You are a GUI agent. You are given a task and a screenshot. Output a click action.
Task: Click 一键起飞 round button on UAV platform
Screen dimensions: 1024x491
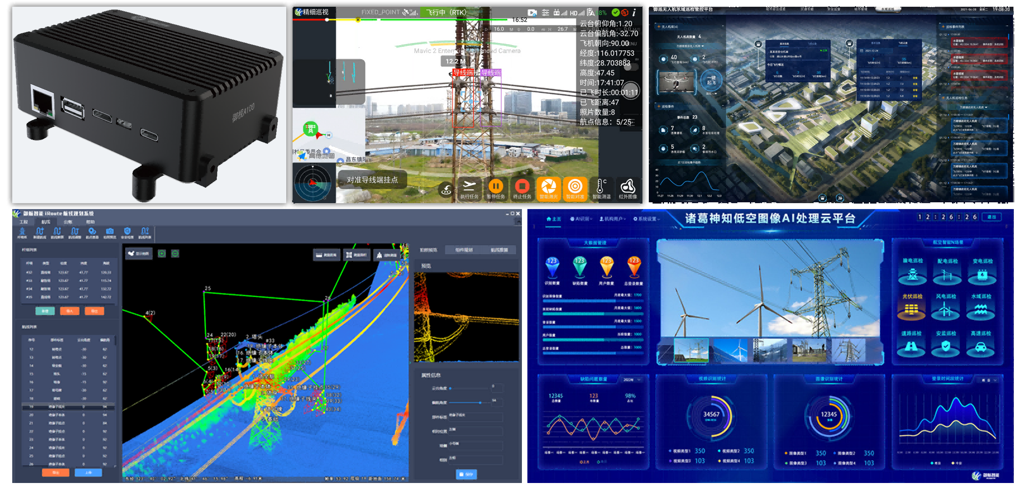(711, 80)
